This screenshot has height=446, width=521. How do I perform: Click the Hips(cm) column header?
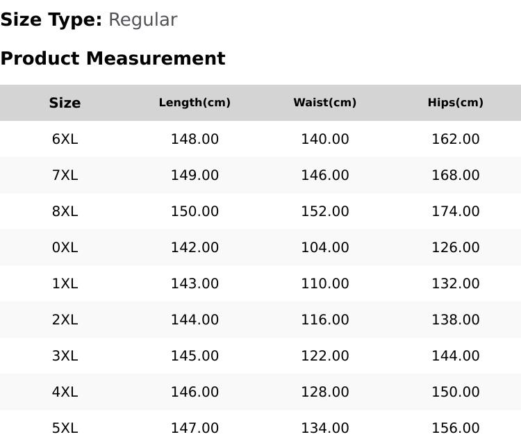click(455, 102)
